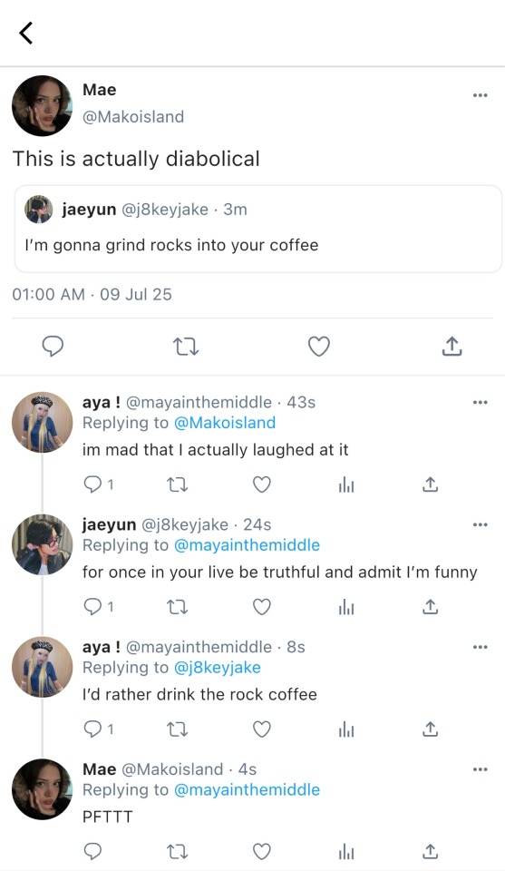Reply to Mae's main tweet
The height and width of the screenshot is (871, 505).
click(53, 347)
